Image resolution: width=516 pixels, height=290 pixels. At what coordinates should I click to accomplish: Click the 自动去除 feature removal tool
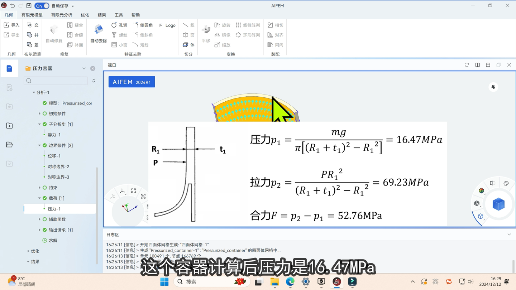coord(99,34)
